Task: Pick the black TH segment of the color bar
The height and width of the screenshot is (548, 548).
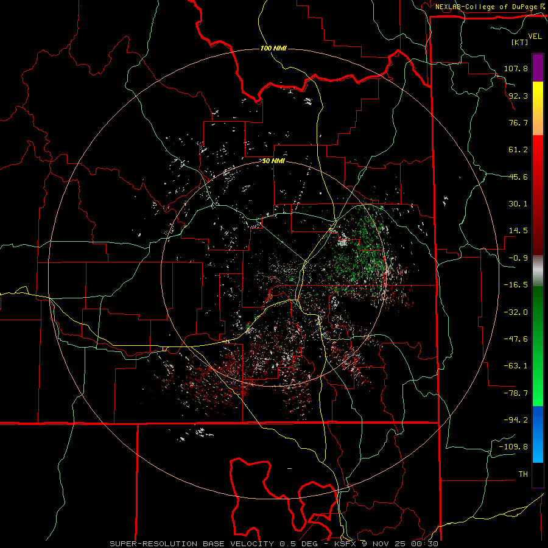Action: click(x=538, y=474)
